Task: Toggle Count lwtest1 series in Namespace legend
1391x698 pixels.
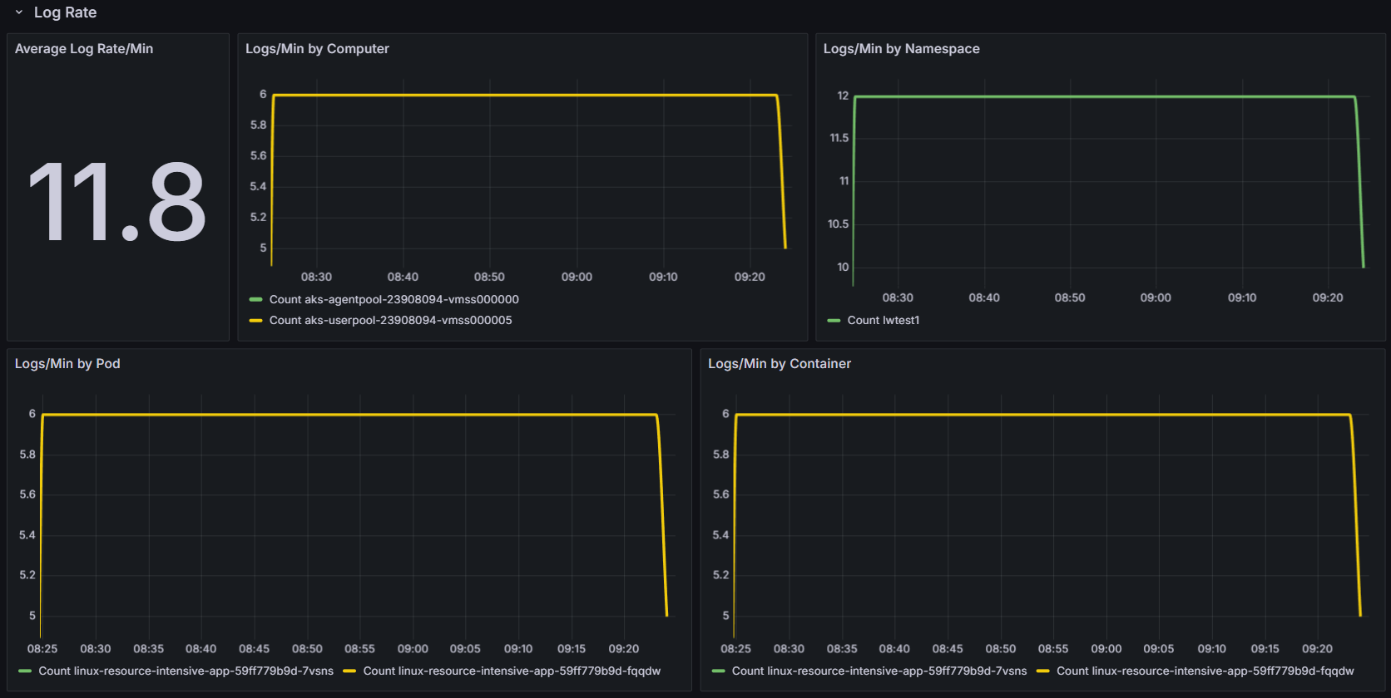Action: coord(884,320)
